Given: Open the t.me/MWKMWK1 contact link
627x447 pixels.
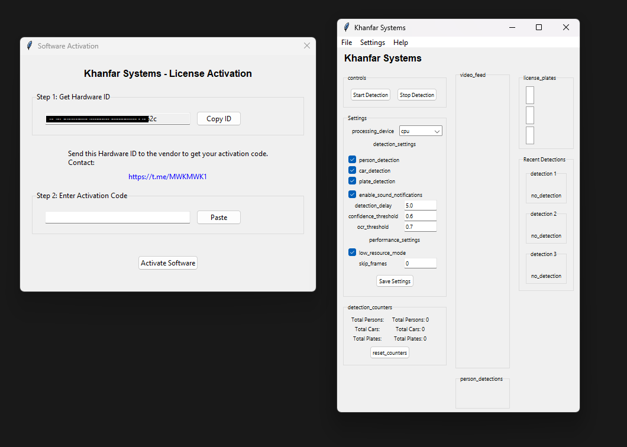Looking at the screenshot, I should [167, 177].
